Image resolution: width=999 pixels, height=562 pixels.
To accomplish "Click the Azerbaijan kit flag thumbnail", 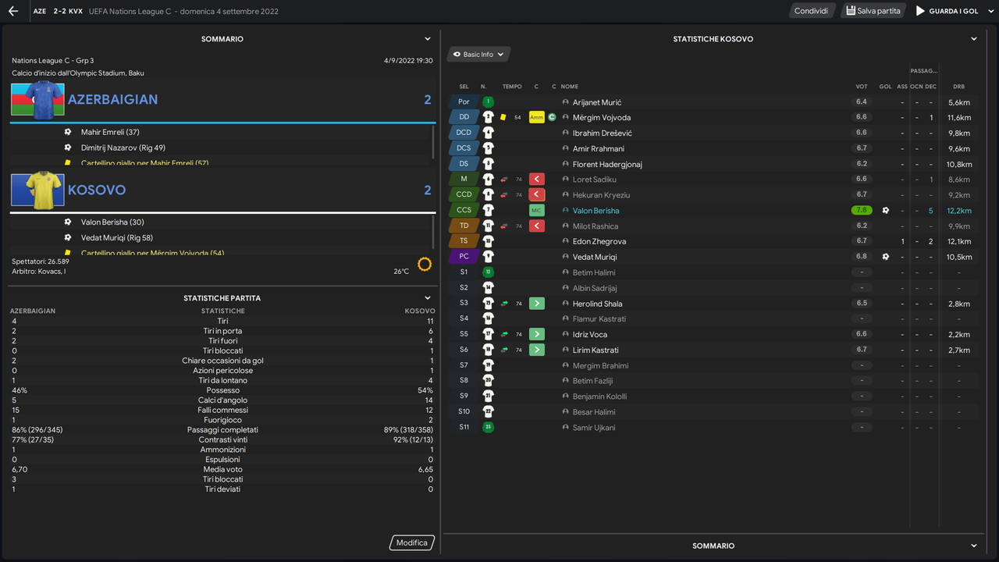I will pos(37,100).
